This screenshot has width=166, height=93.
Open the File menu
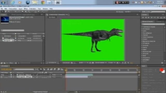click(x=2, y=9)
